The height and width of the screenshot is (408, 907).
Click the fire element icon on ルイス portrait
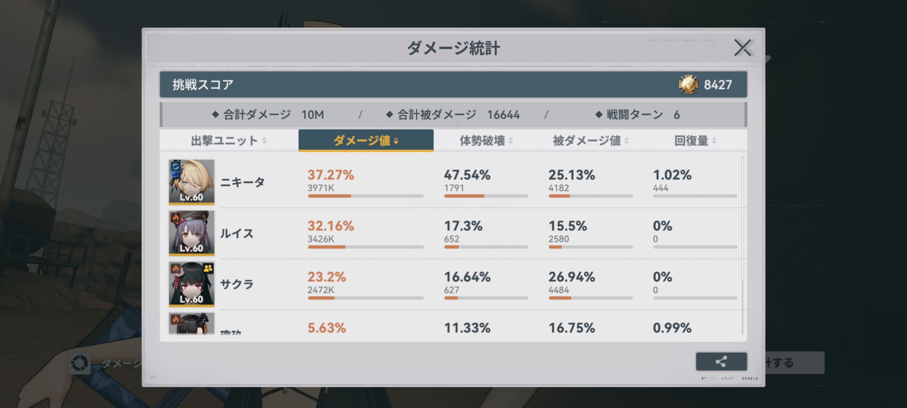(x=175, y=218)
